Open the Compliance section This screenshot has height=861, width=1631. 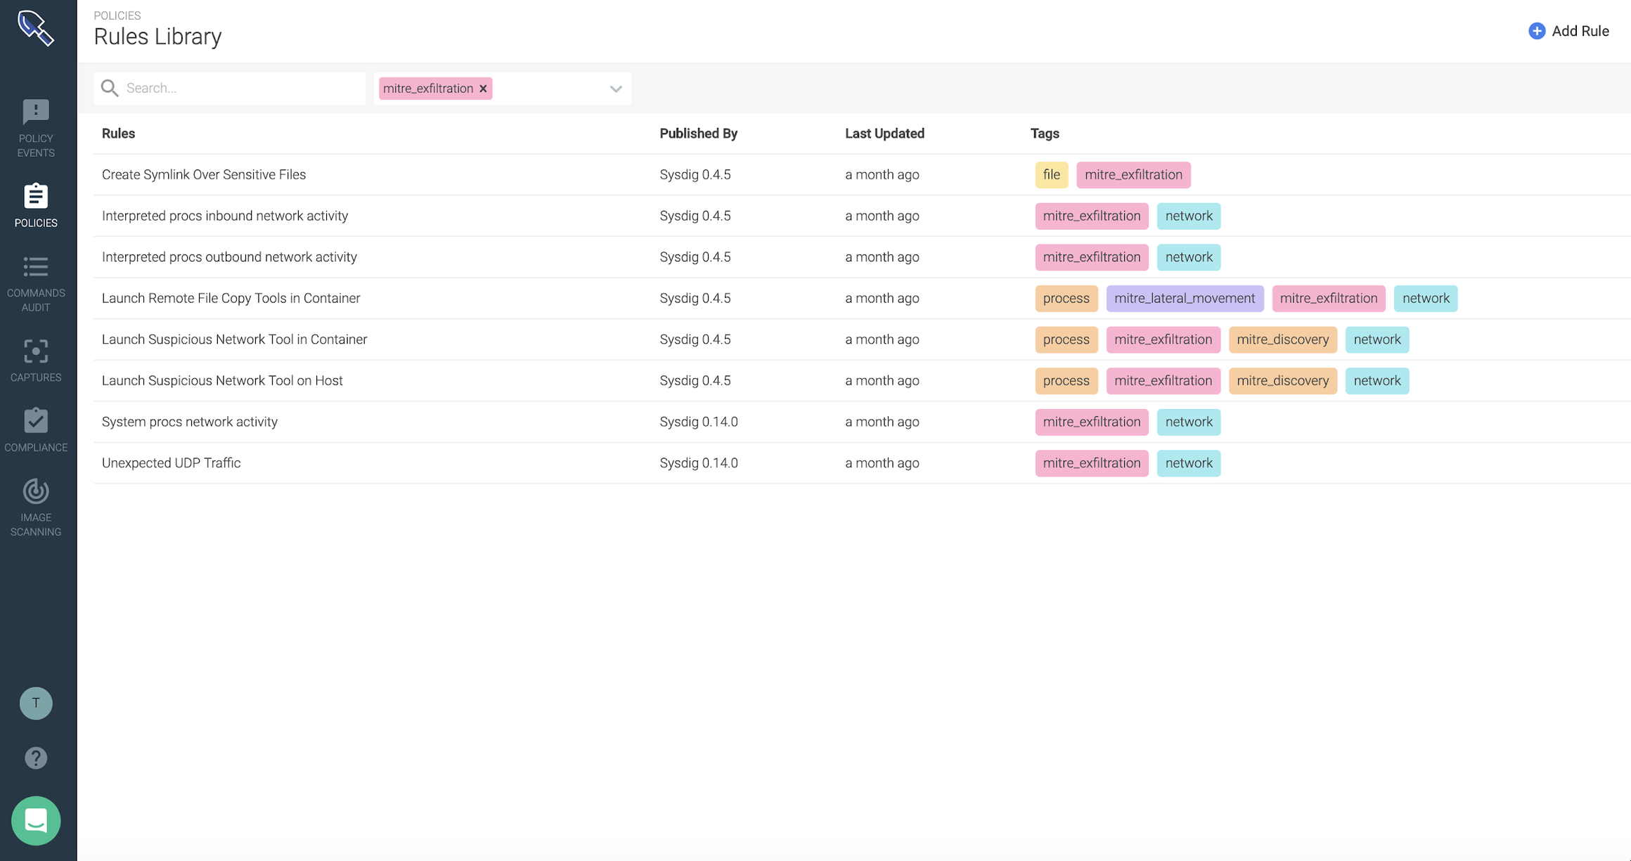click(35, 429)
